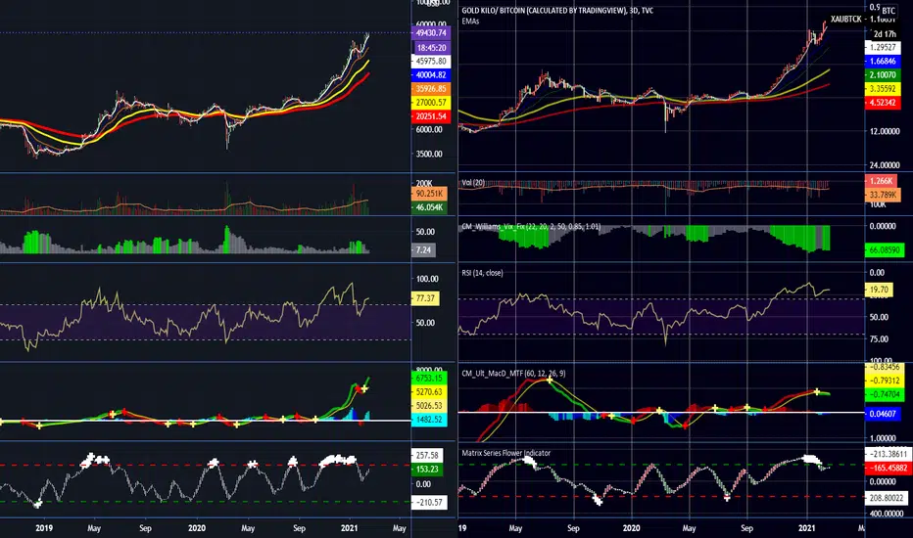Click the red -165.45882 level label

887,468
